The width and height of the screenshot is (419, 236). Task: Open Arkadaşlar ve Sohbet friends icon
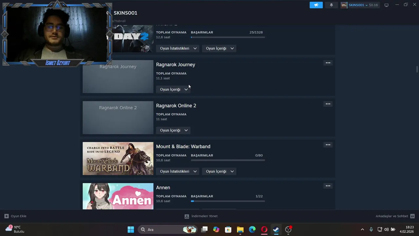pyautogui.click(x=412, y=216)
